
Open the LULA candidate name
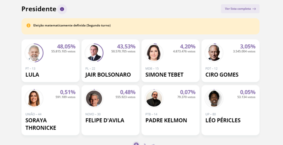coord(32,75)
